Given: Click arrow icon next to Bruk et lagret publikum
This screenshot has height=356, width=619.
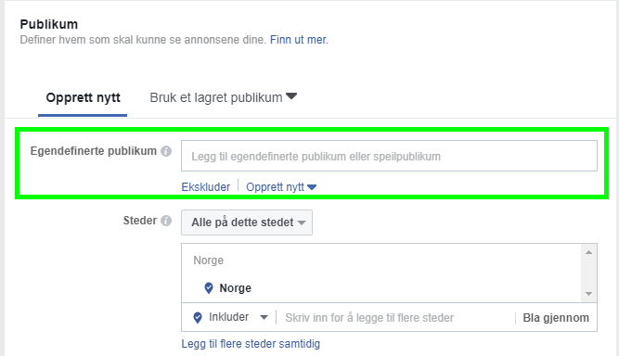Looking at the screenshot, I should (x=291, y=96).
